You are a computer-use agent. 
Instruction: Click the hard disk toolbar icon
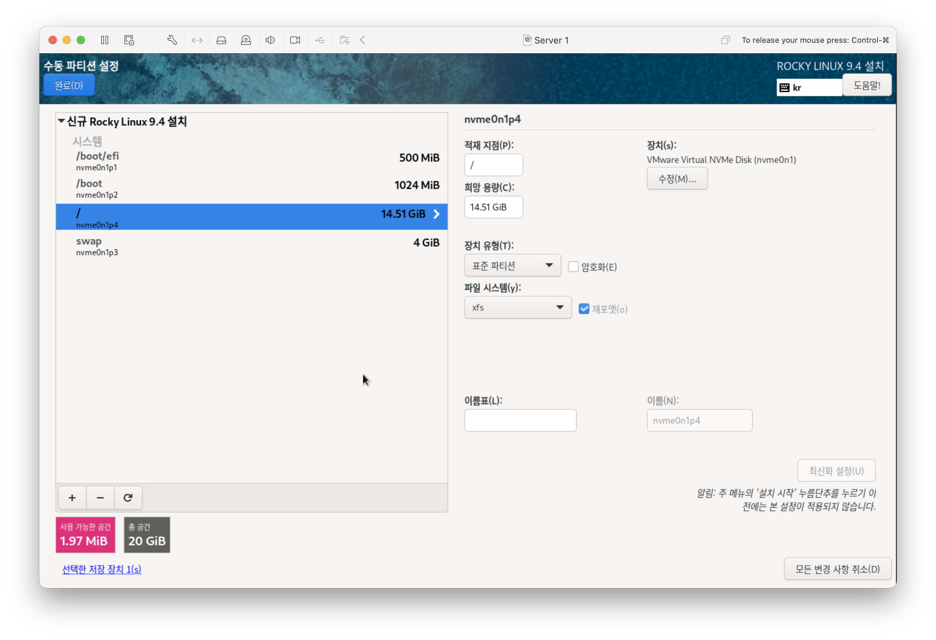point(221,40)
